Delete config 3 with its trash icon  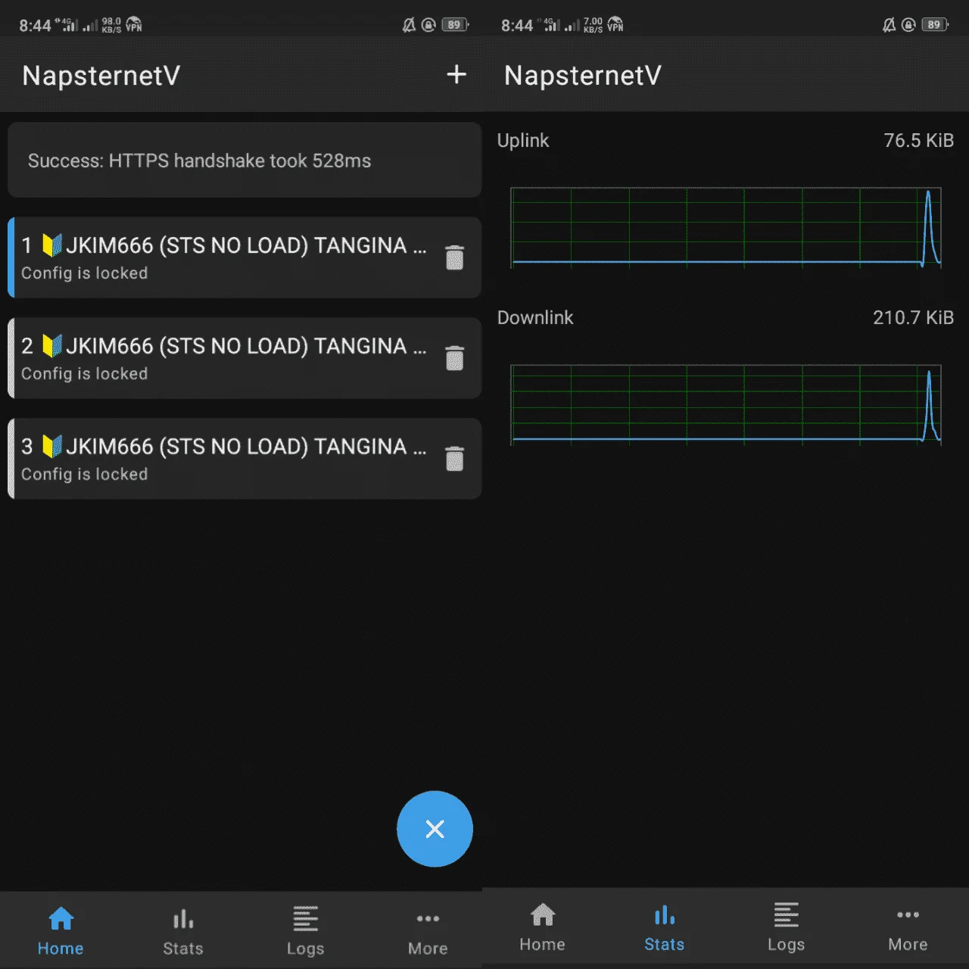click(x=454, y=458)
